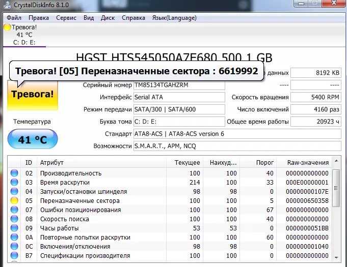Click the blue status orb for attribute 0C

click(x=14, y=246)
